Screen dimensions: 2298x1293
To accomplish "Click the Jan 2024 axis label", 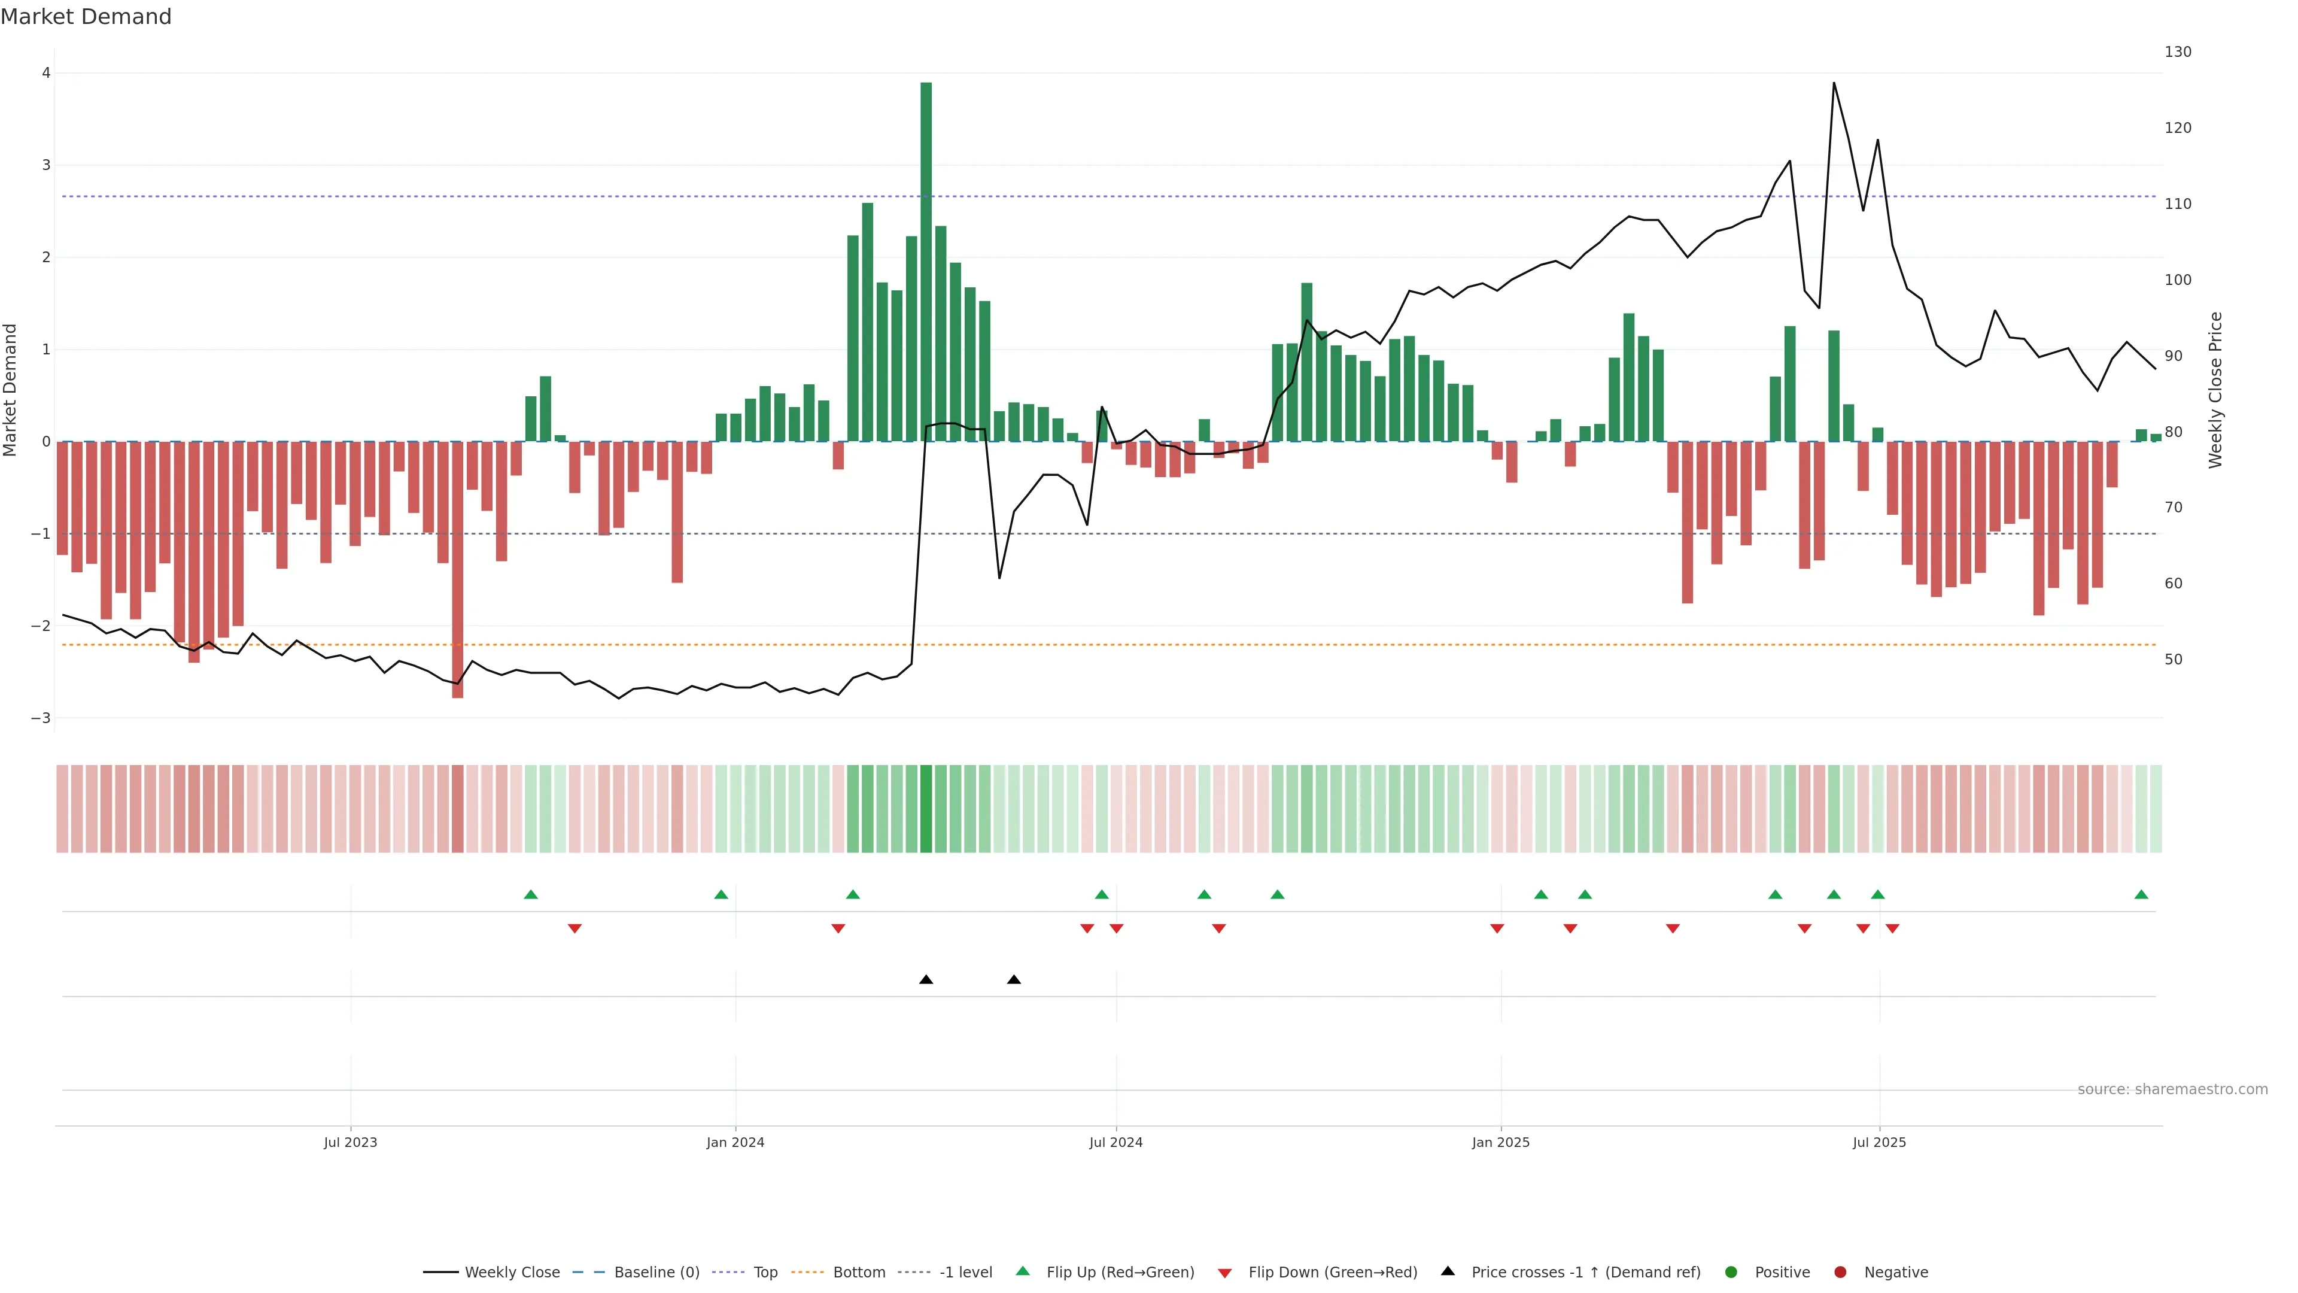I will pos(735,1142).
